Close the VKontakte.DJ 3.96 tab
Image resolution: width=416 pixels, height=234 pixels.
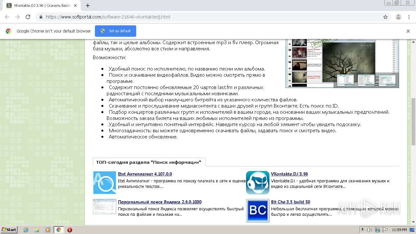pos(75,6)
